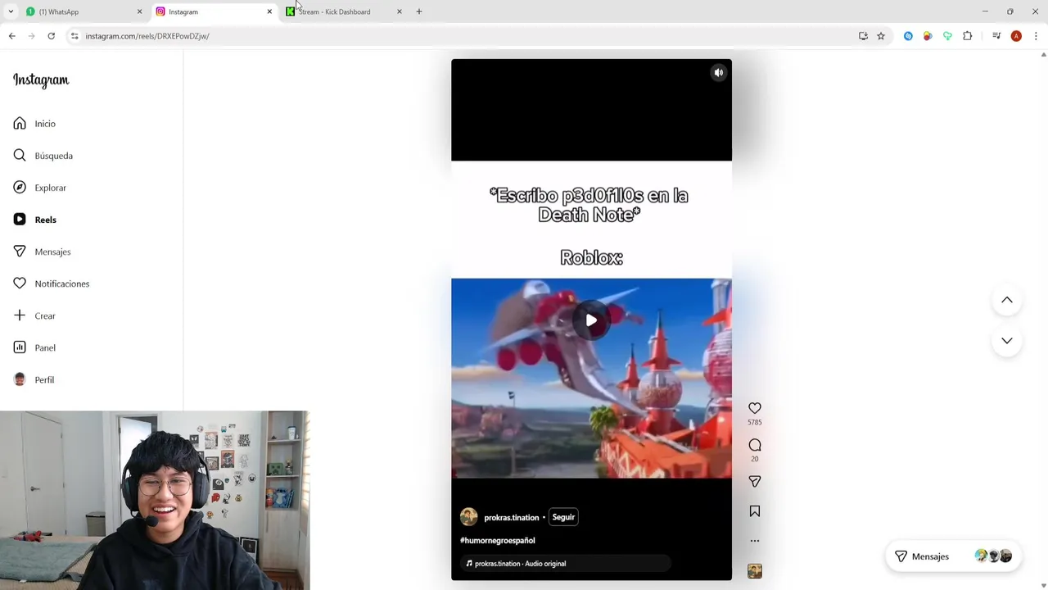The image size is (1048, 590).
Task: Open prokras.tination profile name link
Action: 512,518
